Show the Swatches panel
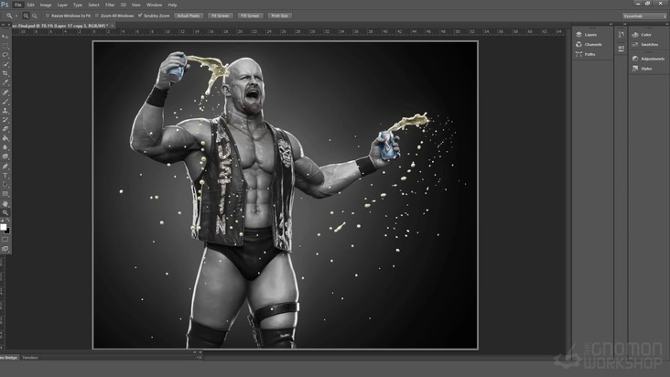 (x=644, y=44)
